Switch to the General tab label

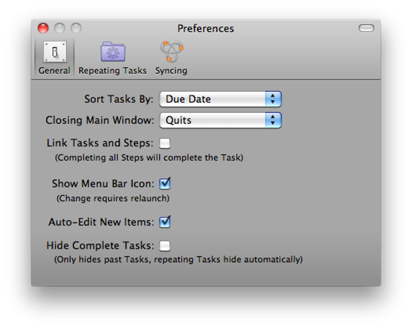click(55, 71)
